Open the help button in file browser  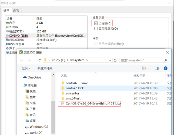tap(165, 68)
